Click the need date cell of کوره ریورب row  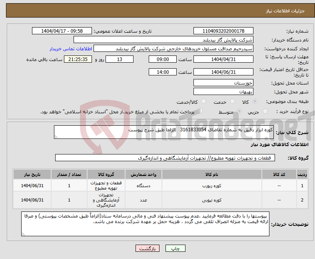point(32,186)
